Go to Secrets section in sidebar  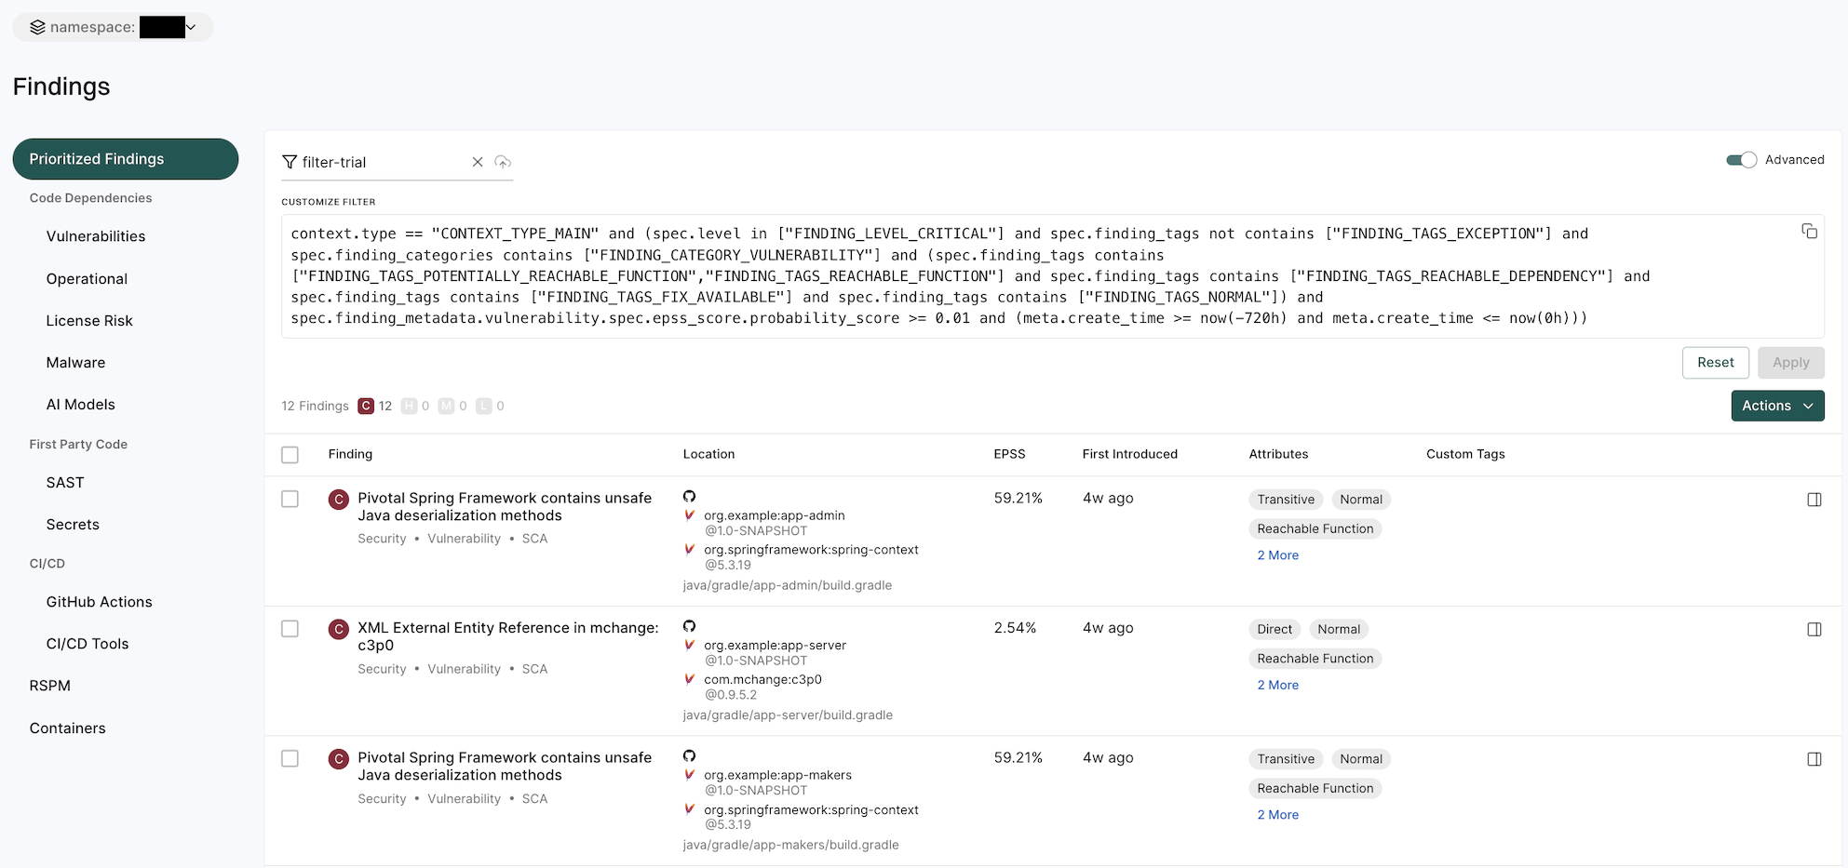[x=73, y=525]
